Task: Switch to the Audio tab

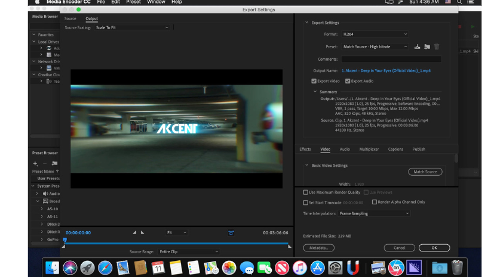Action: point(345,149)
